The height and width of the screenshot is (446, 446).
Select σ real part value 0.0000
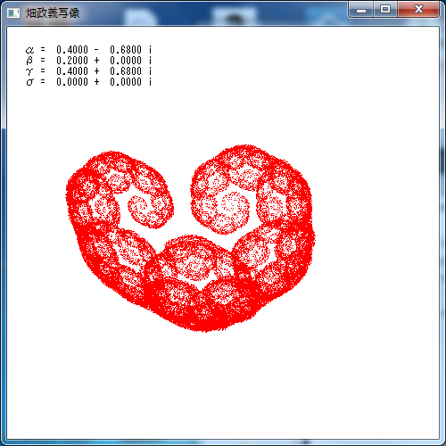72,82
